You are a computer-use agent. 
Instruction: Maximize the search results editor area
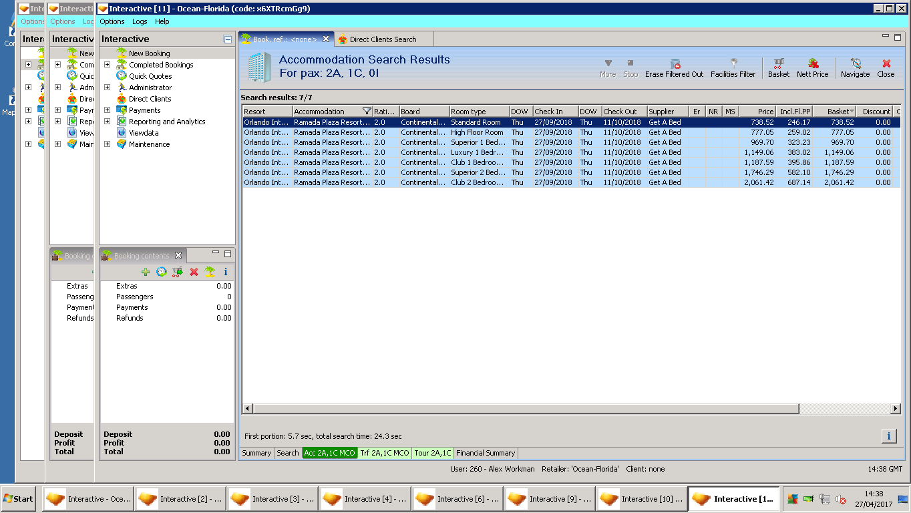[x=898, y=37]
